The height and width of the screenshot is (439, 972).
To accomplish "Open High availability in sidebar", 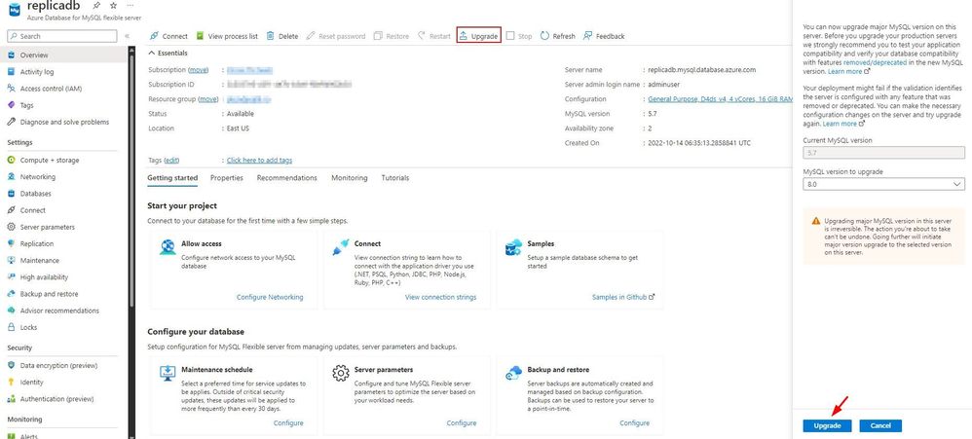I will pos(44,277).
